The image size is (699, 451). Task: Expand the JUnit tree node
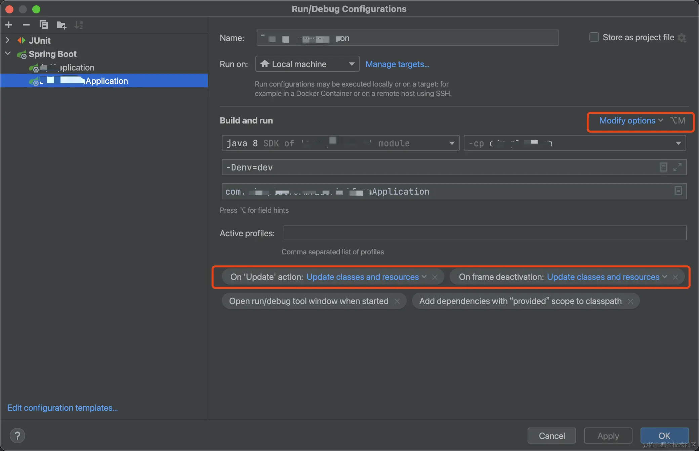(x=7, y=40)
